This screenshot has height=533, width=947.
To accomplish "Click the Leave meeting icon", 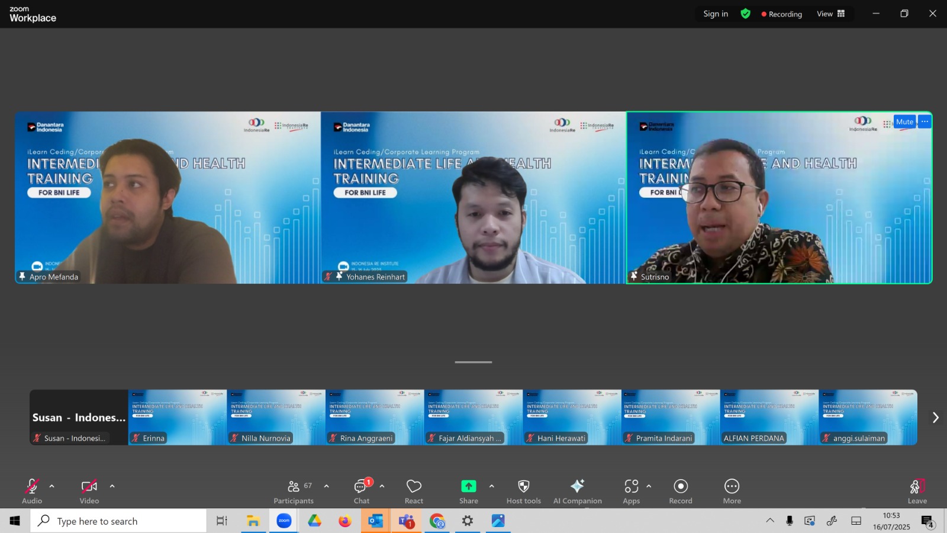I will pos(917,492).
